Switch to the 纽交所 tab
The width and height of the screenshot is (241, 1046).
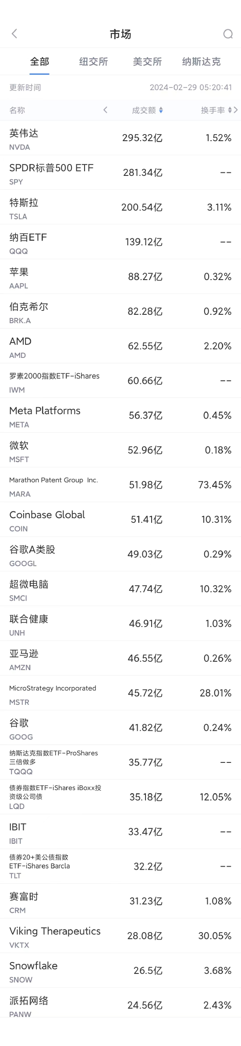tap(93, 62)
